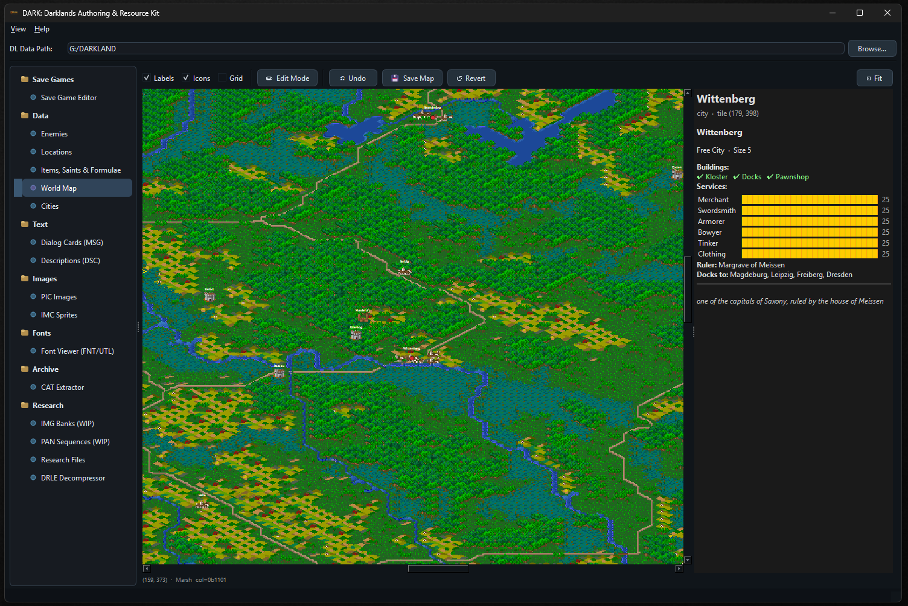Fit the map to the view
The image size is (908, 606).
coord(875,78)
